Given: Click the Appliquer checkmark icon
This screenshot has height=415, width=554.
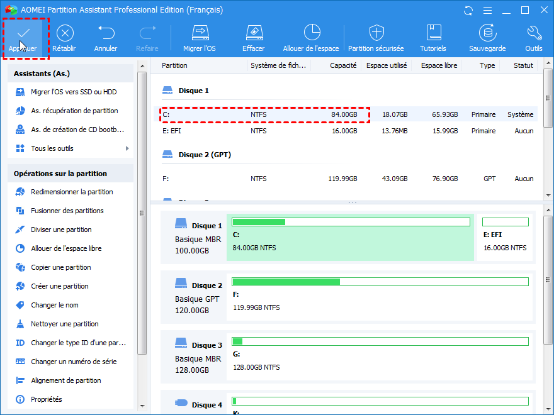Looking at the screenshot, I should (x=23, y=33).
